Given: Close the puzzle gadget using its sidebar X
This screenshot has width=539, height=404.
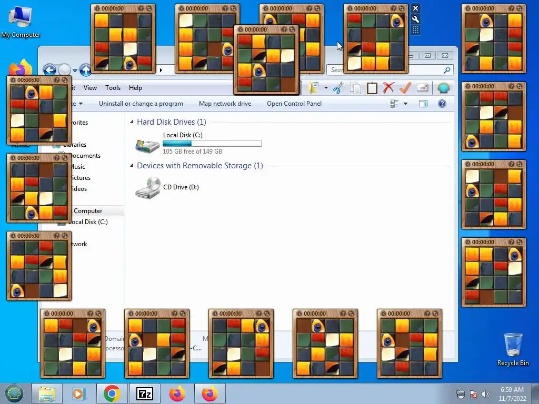Looking at the screenshot, I should click(x=415, y=8).
